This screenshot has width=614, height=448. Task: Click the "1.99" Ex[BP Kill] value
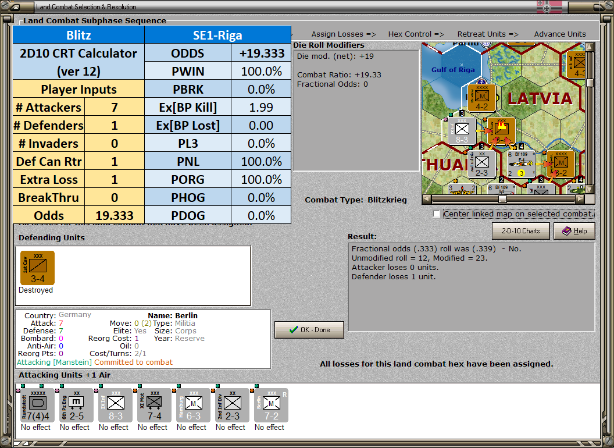[x=261, y=107]
